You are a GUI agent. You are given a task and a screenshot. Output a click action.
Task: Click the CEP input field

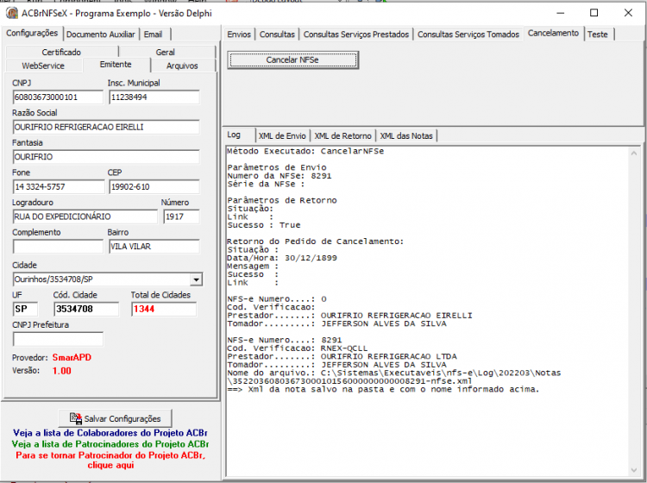(x=154, y=187)
